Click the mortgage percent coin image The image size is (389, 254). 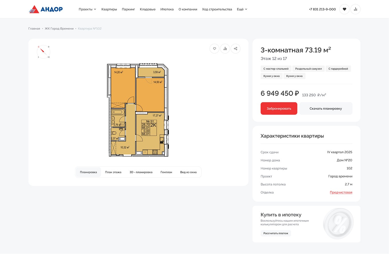pyautogui.click(x=338, y=224)
